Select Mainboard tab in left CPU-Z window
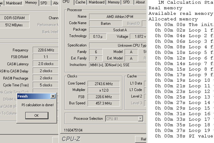The image size is (214, 143). point(14,3)
